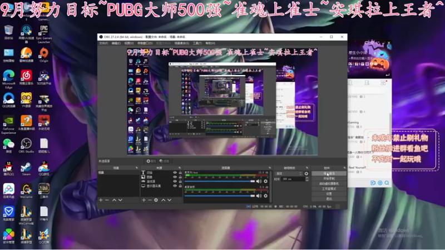This screenshot has width=445, height=250.
Task: Click the streaming button at top of Controls
Action: [329, 173]
